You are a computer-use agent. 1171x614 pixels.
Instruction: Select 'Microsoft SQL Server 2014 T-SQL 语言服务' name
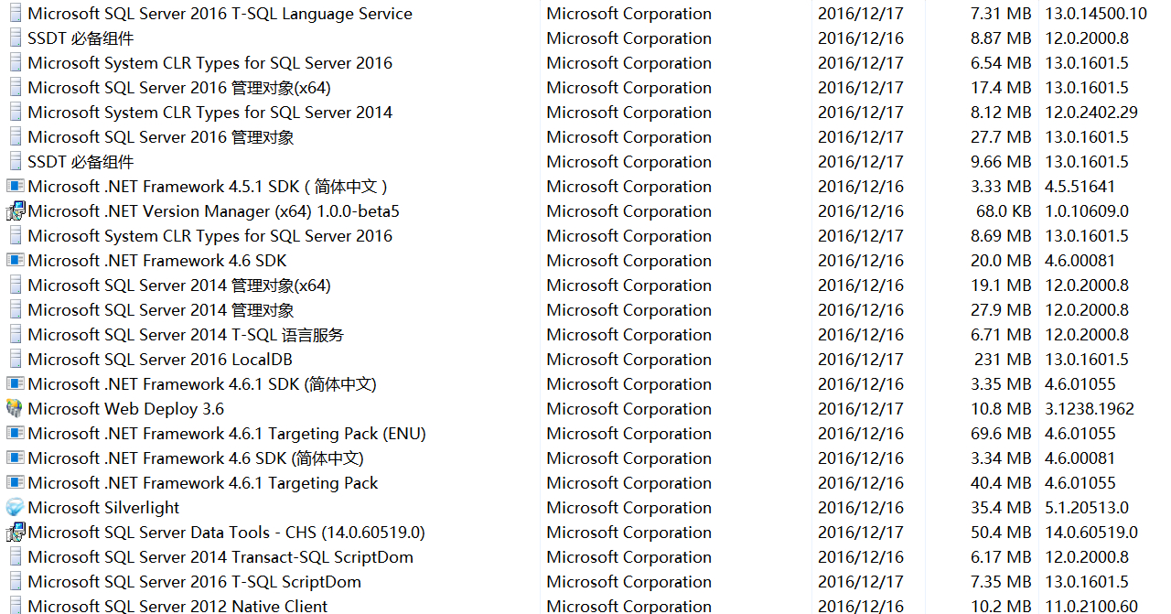[186, 335]
